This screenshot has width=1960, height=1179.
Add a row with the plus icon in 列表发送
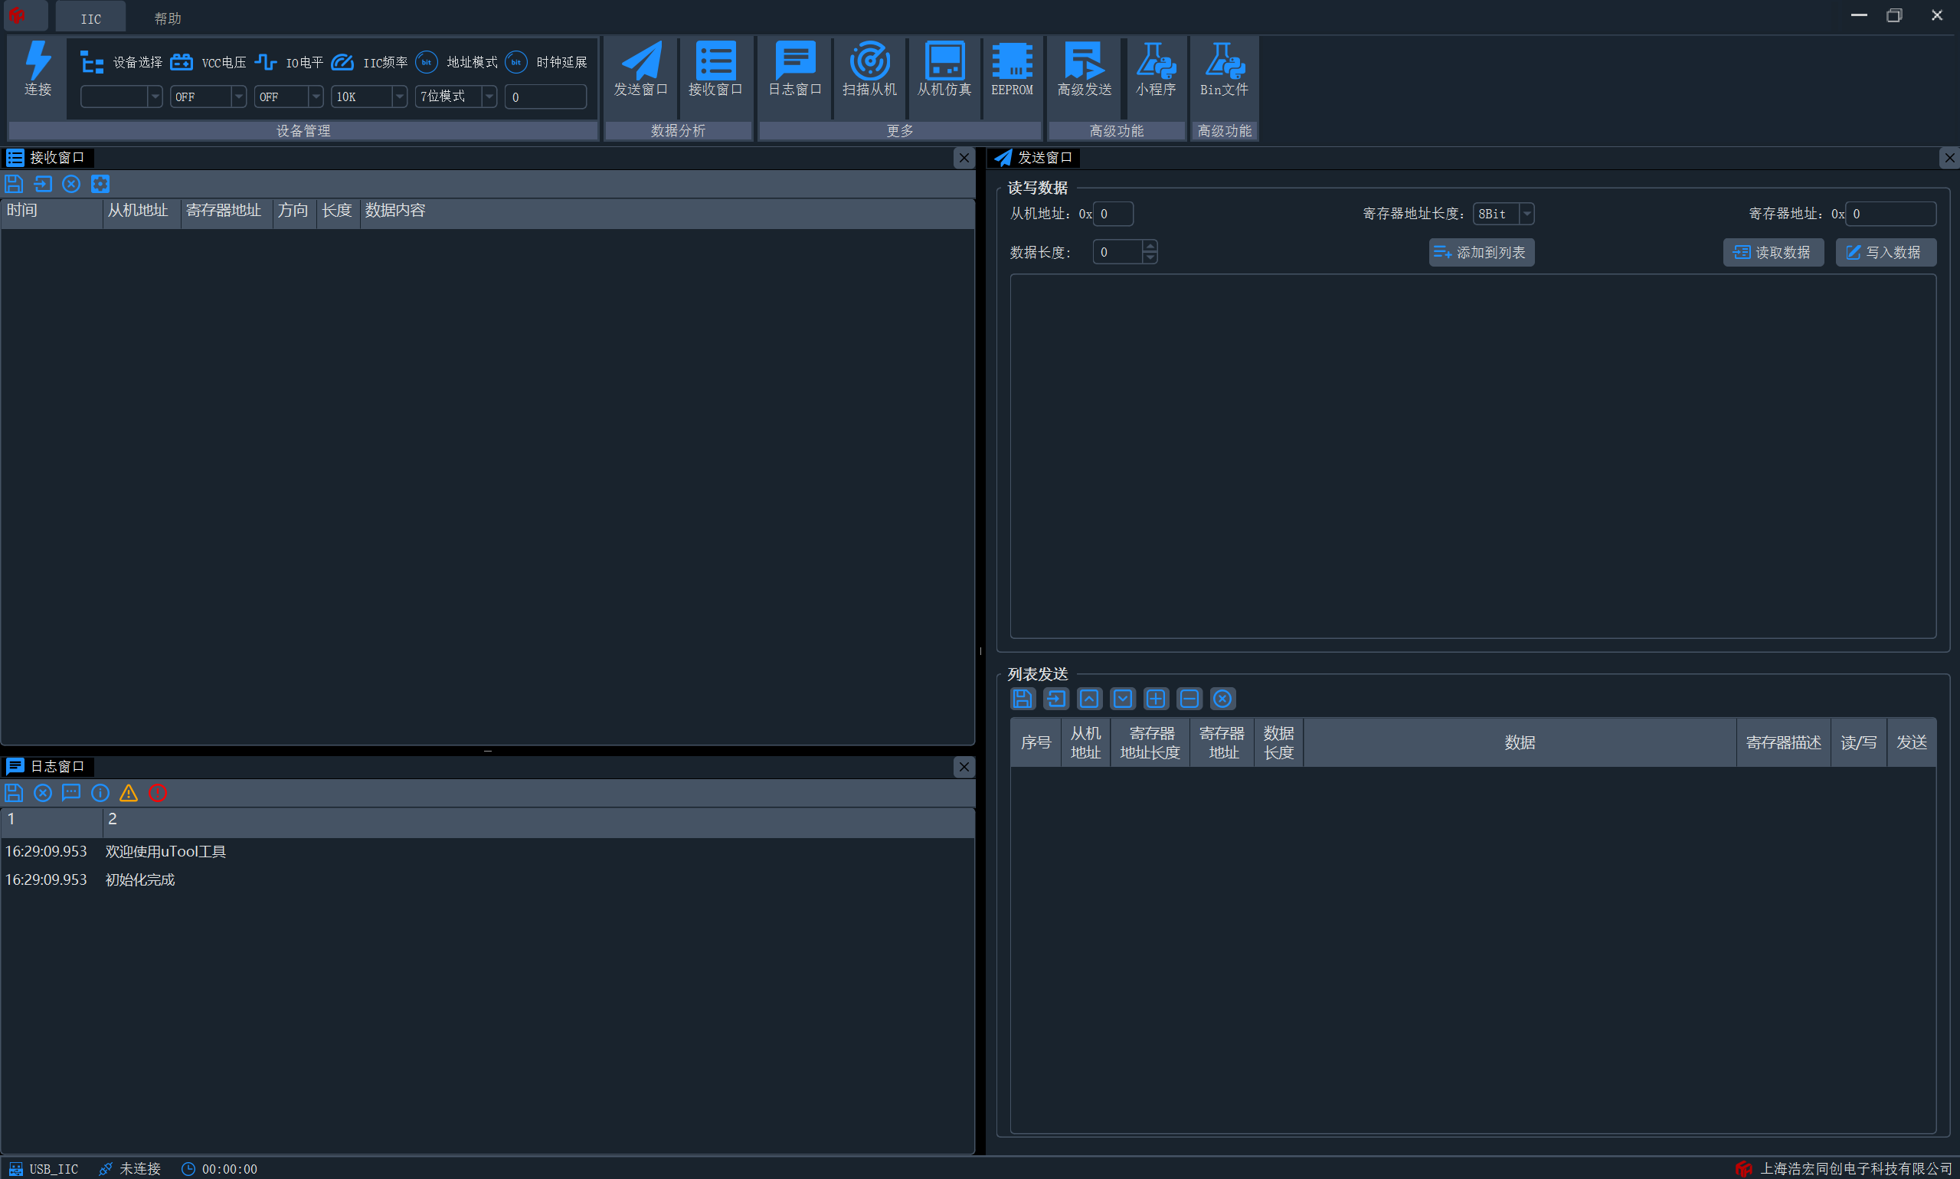tap(1157, 699)
